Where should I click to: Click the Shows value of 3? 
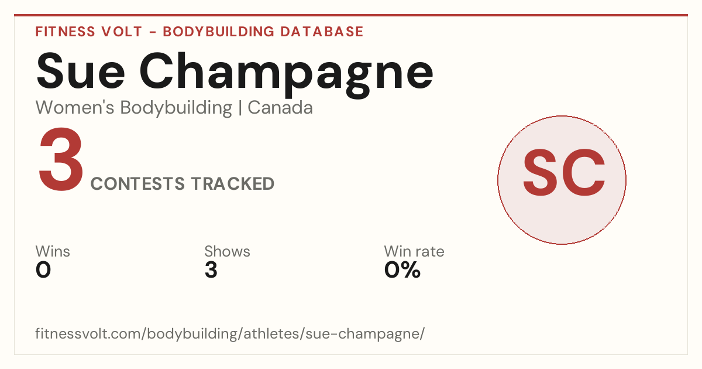click(211, 270)
